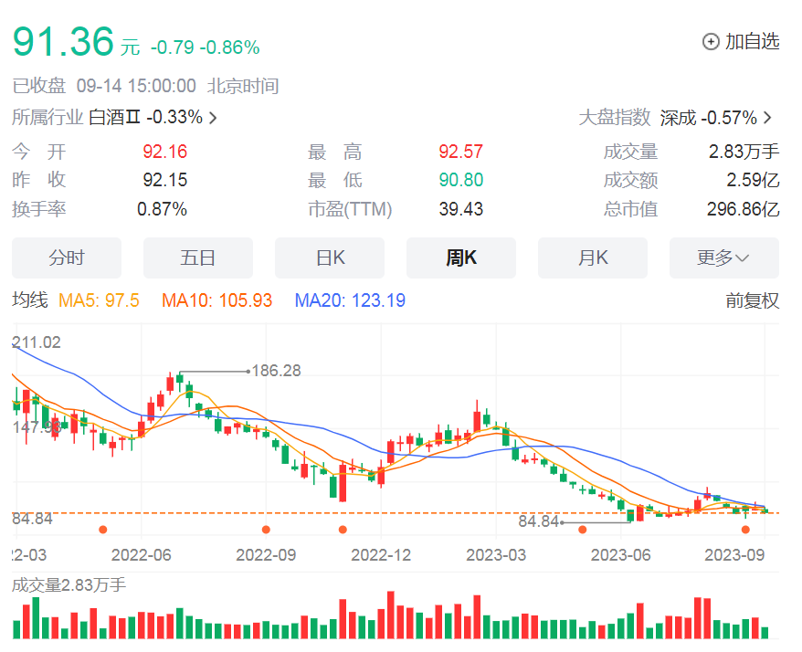Screen dimensions: 802x652
Task: Open the 更多 dropdown for more periods
Action: 723,258
